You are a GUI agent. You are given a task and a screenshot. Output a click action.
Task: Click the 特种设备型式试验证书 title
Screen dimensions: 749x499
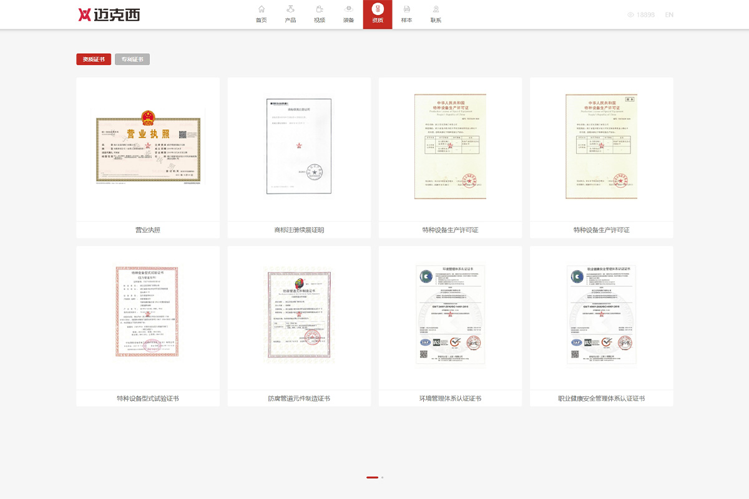tap(148, 398)
